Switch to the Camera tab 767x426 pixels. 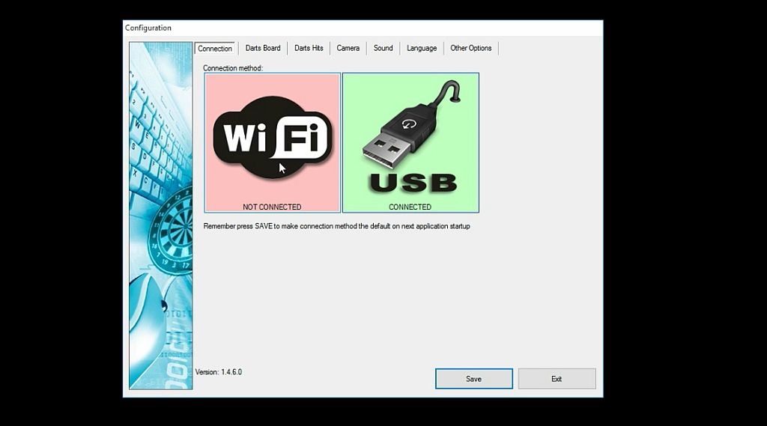pos(348,48)
